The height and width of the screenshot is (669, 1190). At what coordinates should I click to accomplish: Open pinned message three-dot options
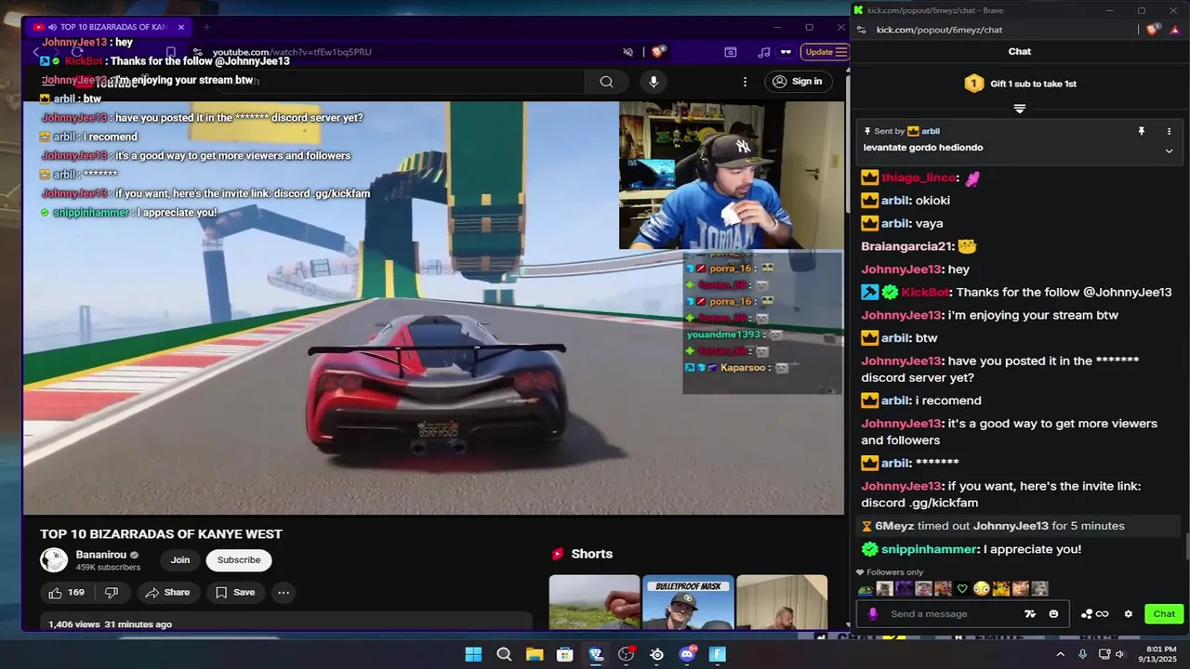1169,132
